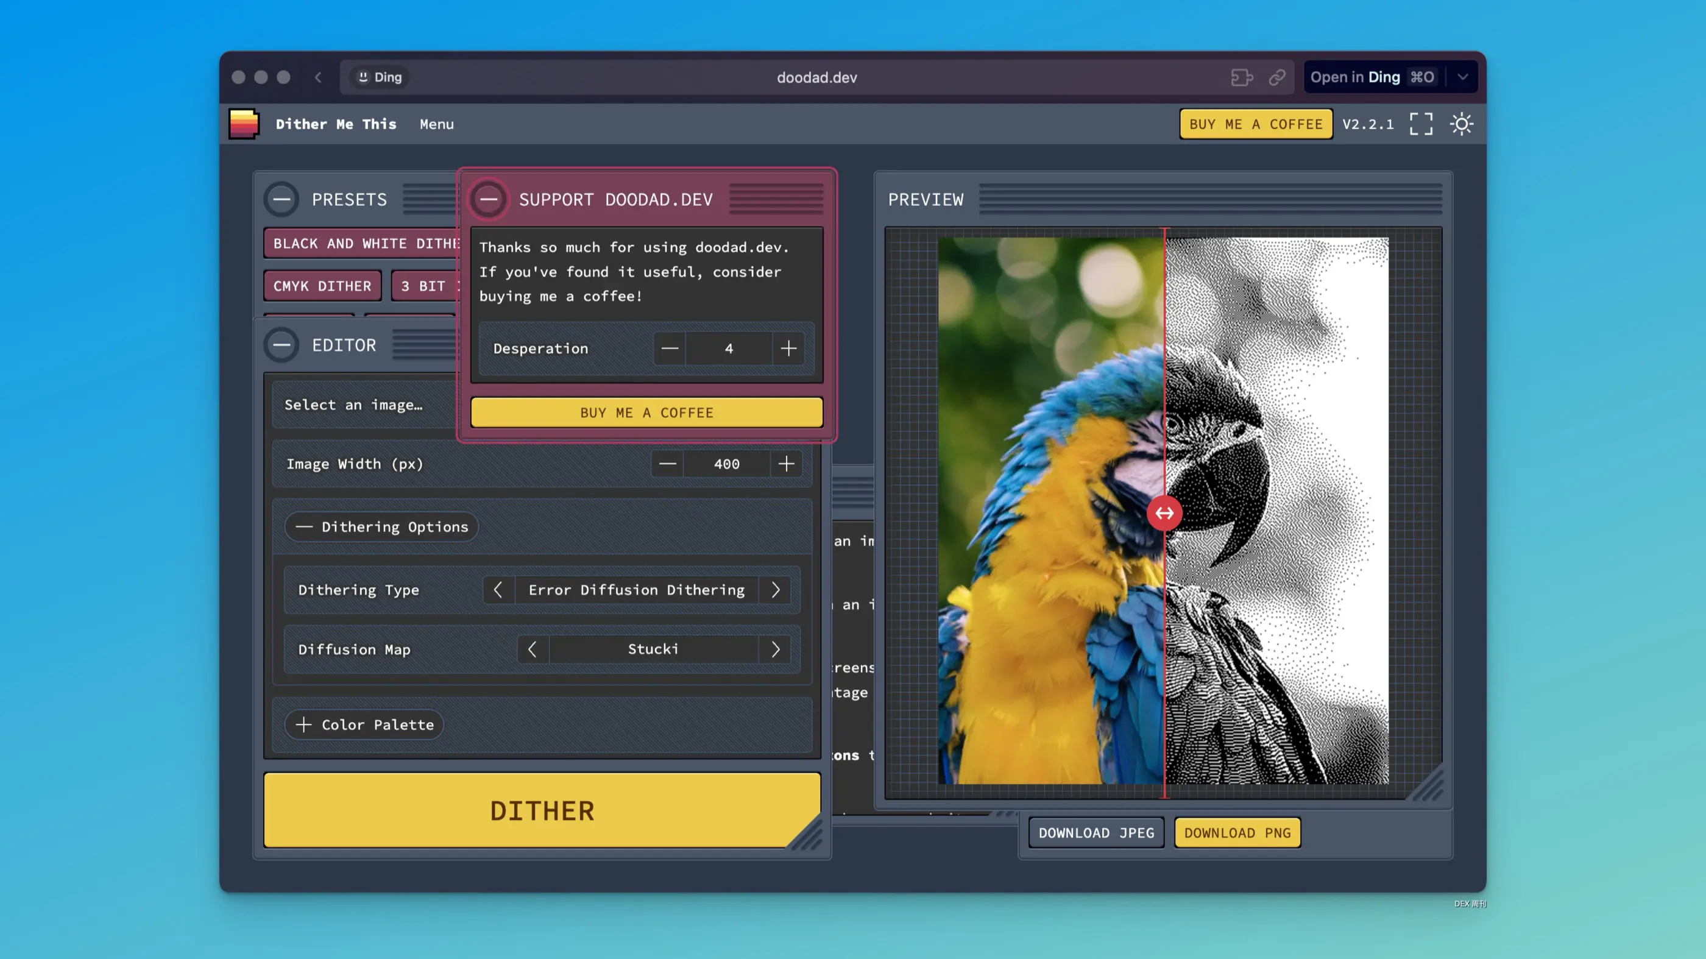The height and width of the screenshot is (959, 1706).
Task: Click the Select an image field
Action: (x=366, y=405)
